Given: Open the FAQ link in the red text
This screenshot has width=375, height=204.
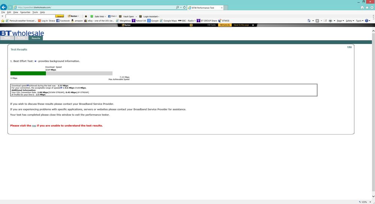Looking at the screenshot, I should (34, 126).
